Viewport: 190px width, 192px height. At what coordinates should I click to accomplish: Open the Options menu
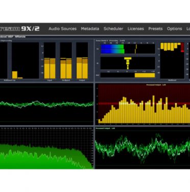point(174,29)
